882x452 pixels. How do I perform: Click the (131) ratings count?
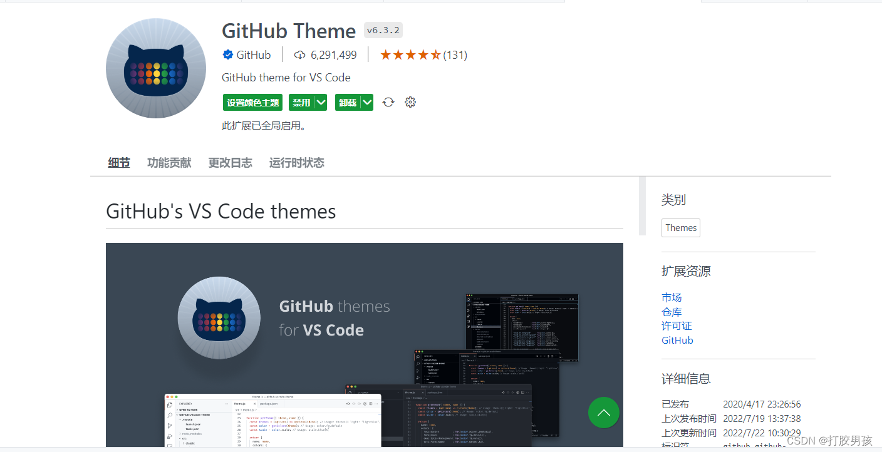455,55
